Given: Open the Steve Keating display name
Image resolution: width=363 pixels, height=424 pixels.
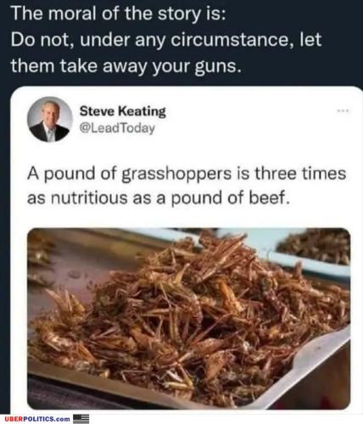Looking at the screenshot, I should 122,111.
